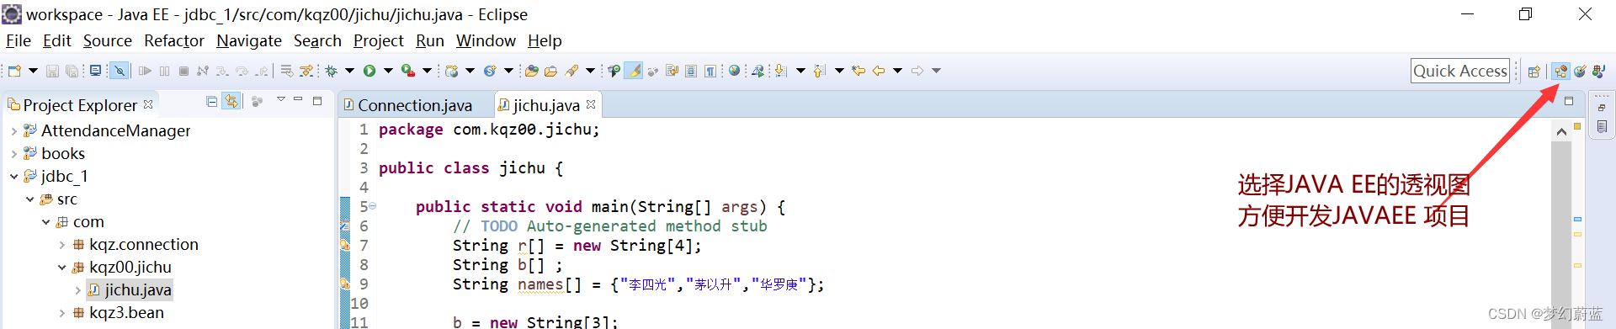Click the Search flashlight icon
This screenshot has width=1616, height=329.
[x=571, y=71]
